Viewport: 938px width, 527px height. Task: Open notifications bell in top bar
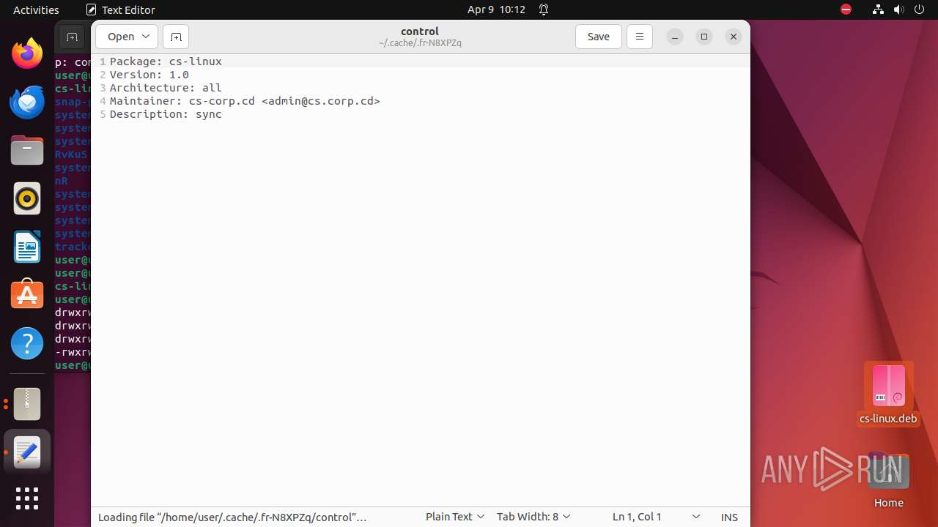click(x=544, y=10)
